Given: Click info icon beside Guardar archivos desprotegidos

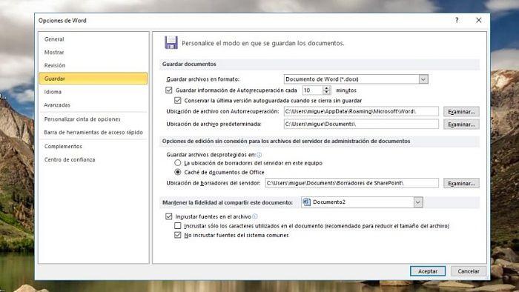Looking at the screenshot, I should 259,155.
